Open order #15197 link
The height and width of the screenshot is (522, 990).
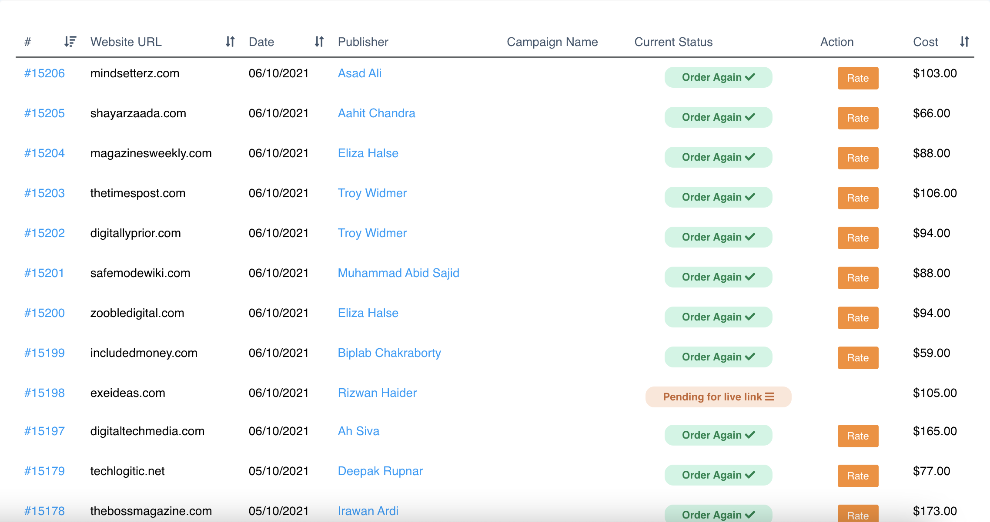click(x=44, y=431)
